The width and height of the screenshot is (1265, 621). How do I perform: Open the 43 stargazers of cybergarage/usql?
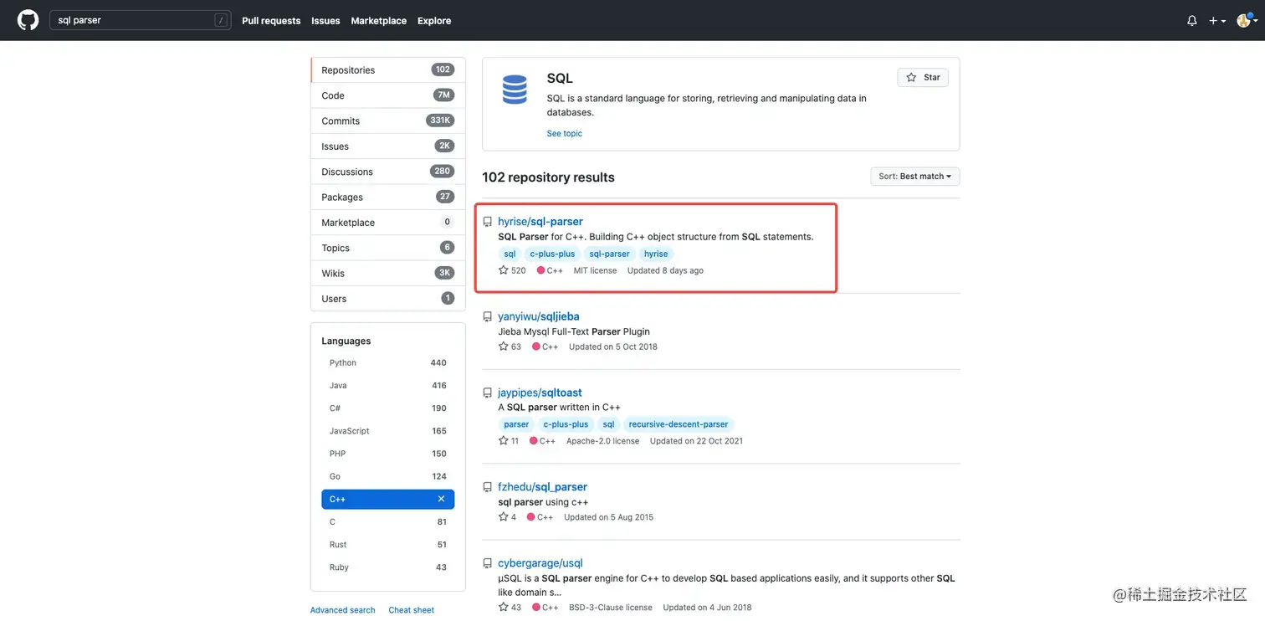coord(510,608)
